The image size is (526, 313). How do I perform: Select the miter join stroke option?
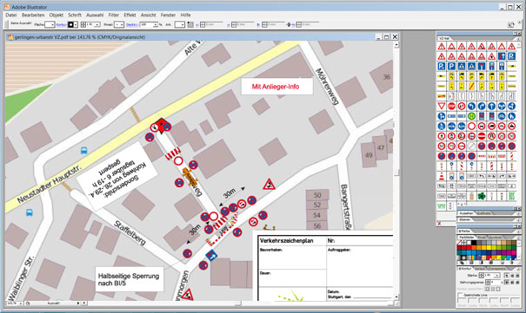click(x=507, y=283)
